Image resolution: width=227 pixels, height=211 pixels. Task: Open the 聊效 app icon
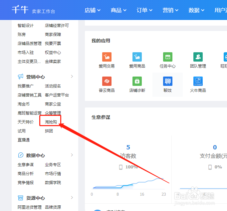tap(168, 81)
